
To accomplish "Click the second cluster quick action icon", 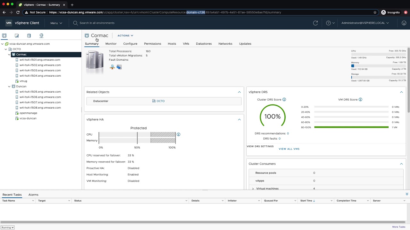I will pos(119,67).
